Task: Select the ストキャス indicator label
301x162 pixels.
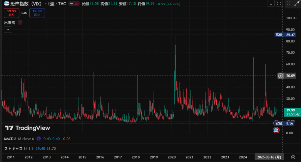Action: coord(13,149)
